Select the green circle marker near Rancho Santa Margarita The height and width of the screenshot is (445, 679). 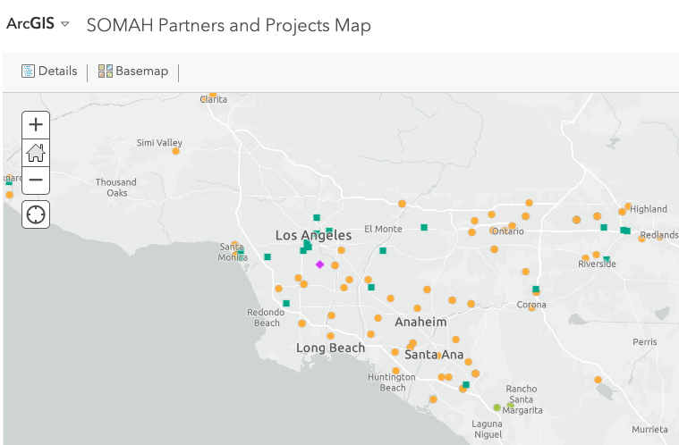point(497,407)
